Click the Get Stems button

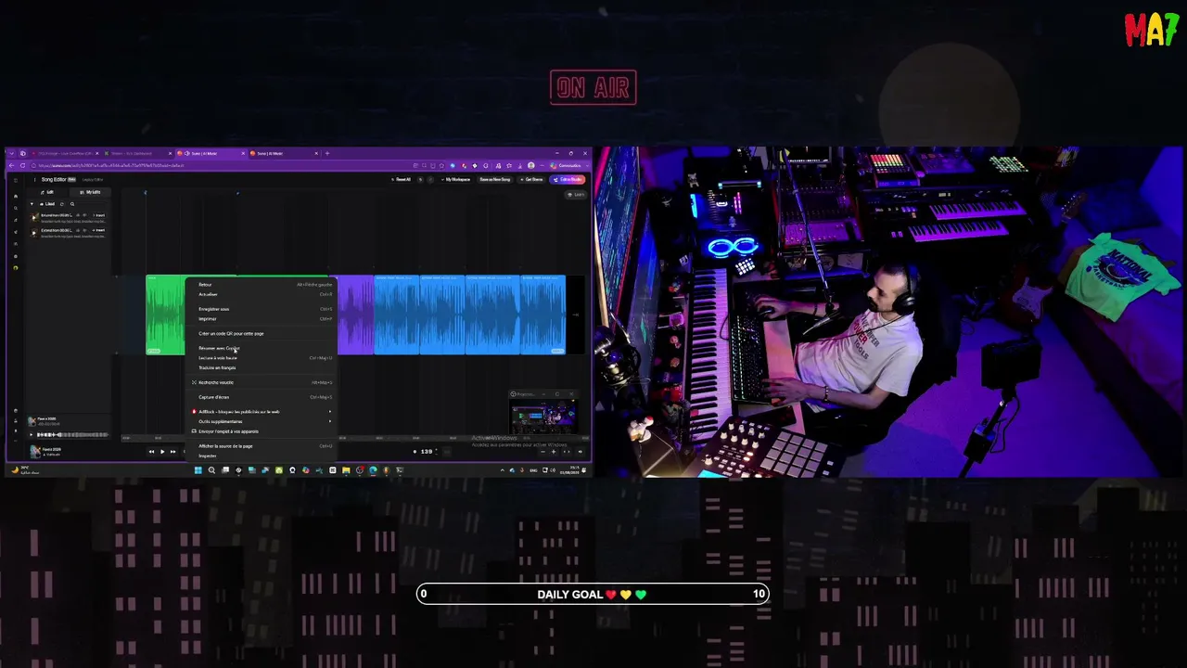click(x=533, y=179)
